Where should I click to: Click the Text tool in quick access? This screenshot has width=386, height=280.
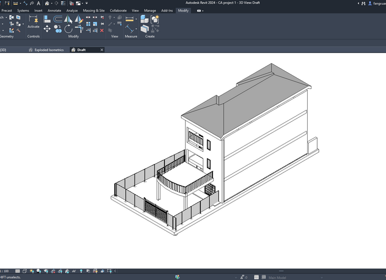pyautogui.click(x=39, y=3)
